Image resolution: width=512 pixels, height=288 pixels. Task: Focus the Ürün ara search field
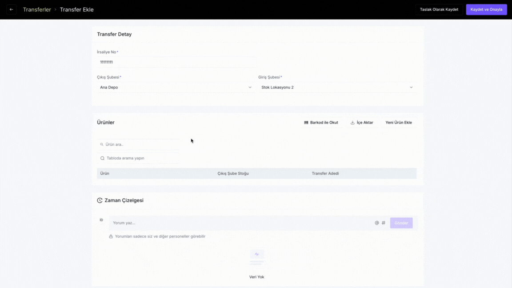(x=138, y=144)
